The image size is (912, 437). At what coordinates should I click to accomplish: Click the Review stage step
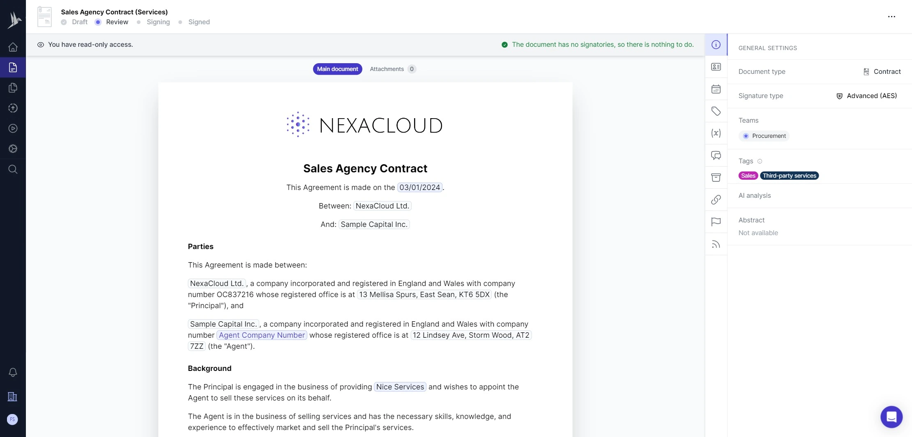tap(112, 22)
